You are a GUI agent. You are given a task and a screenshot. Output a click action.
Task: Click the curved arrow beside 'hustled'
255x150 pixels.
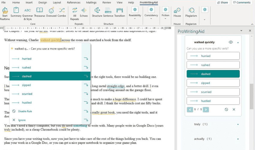point(86,103)
